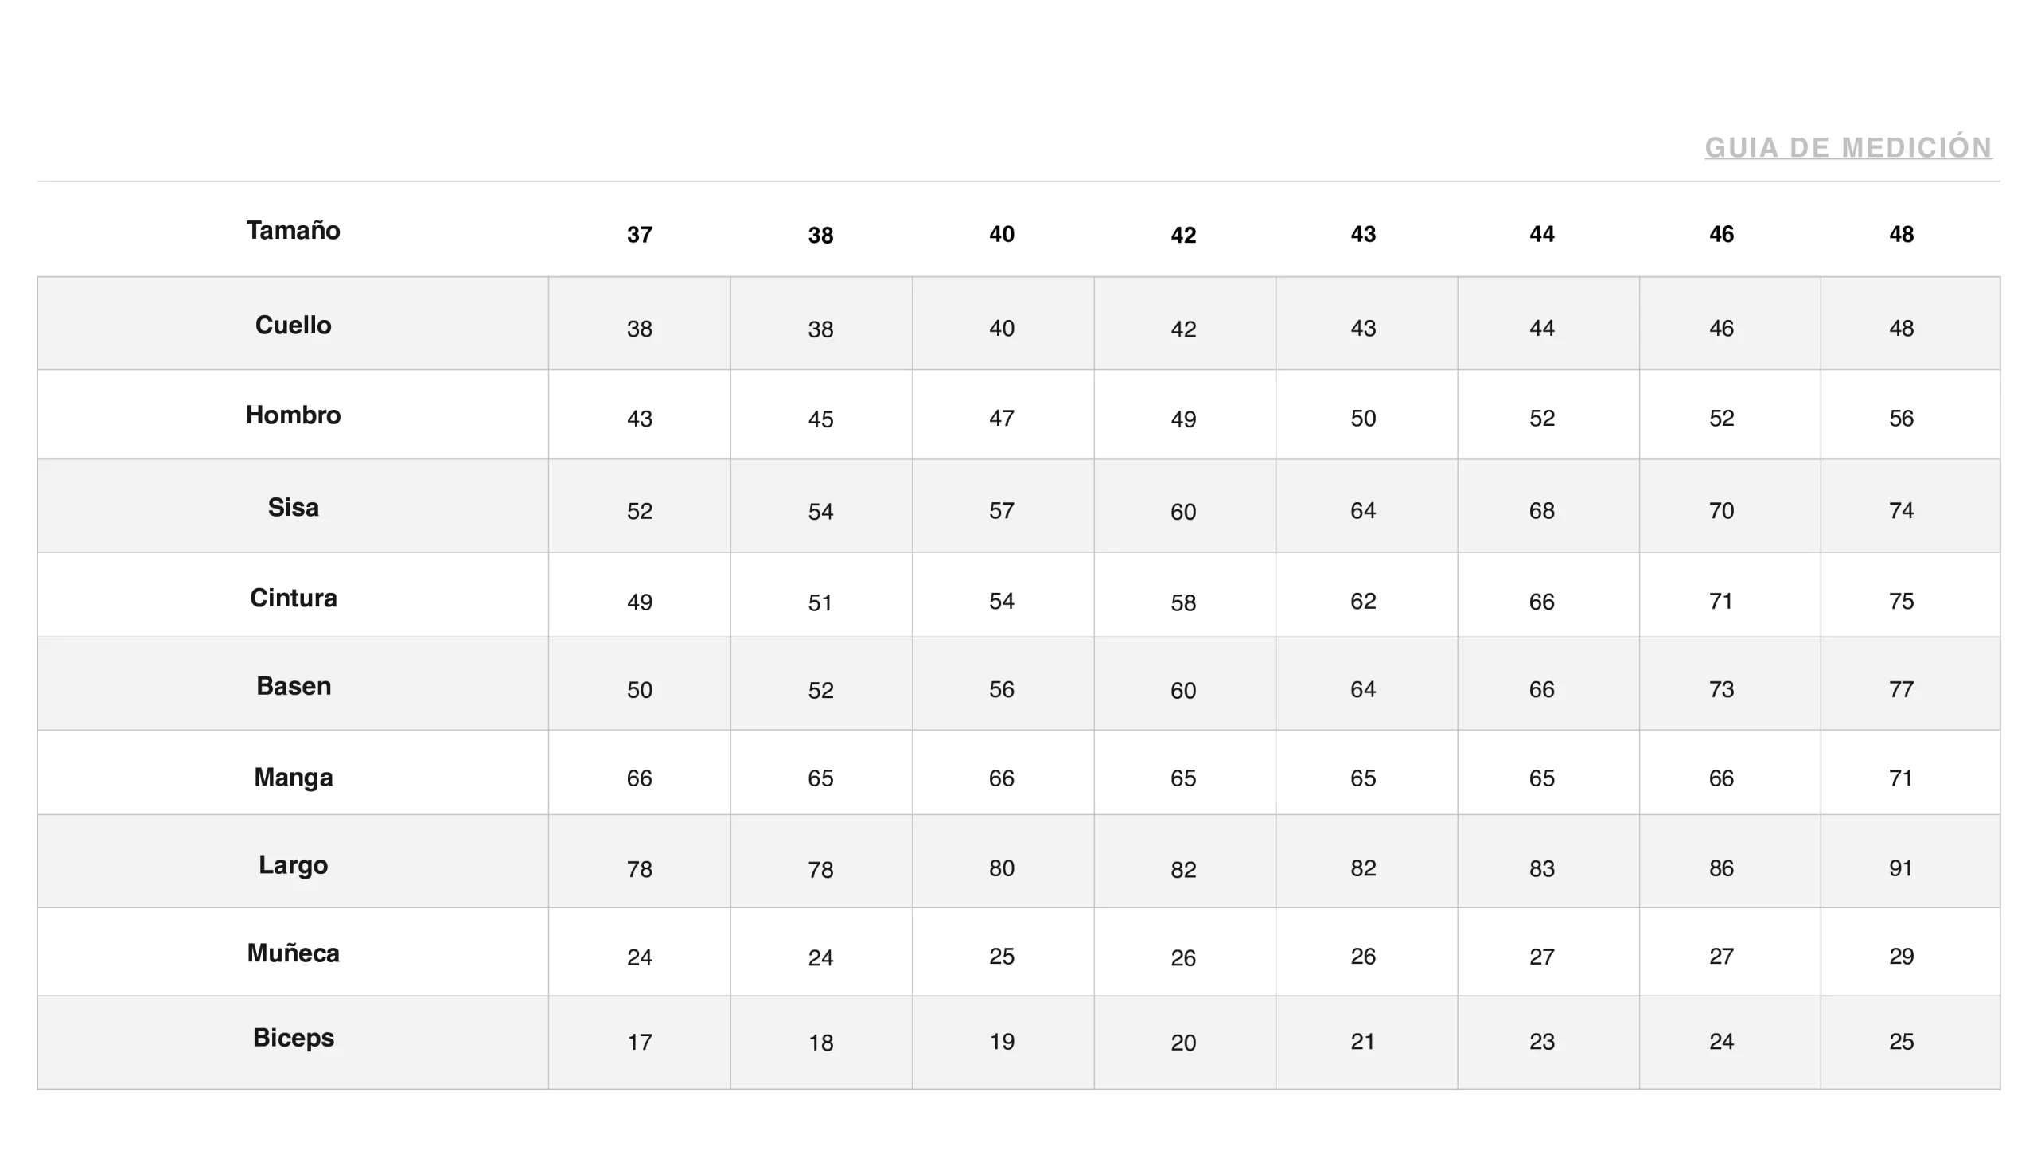Image resolution: width=2037 pixels, height=1158 pixels.
Task: Select size 37 column header
Action: point(639,235)
